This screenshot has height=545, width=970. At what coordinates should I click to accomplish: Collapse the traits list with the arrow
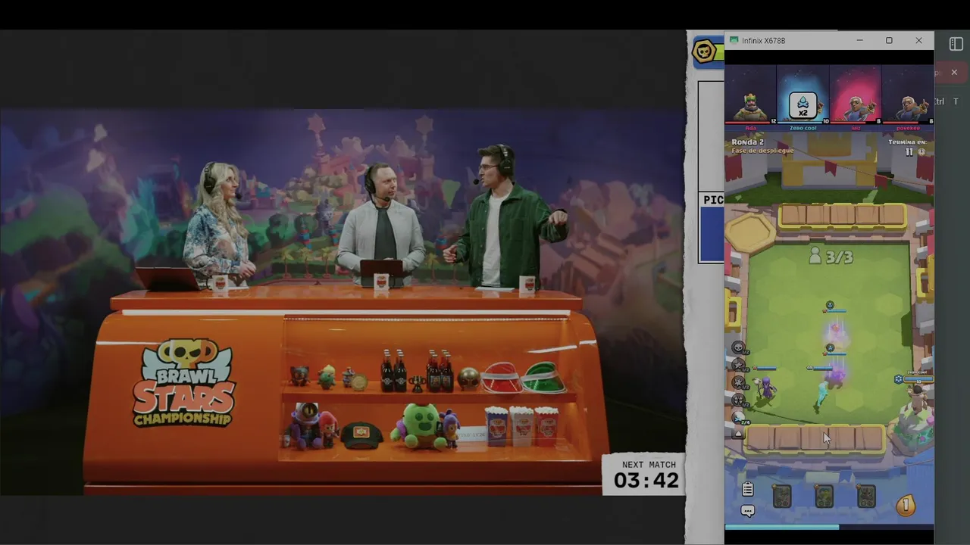739,434
